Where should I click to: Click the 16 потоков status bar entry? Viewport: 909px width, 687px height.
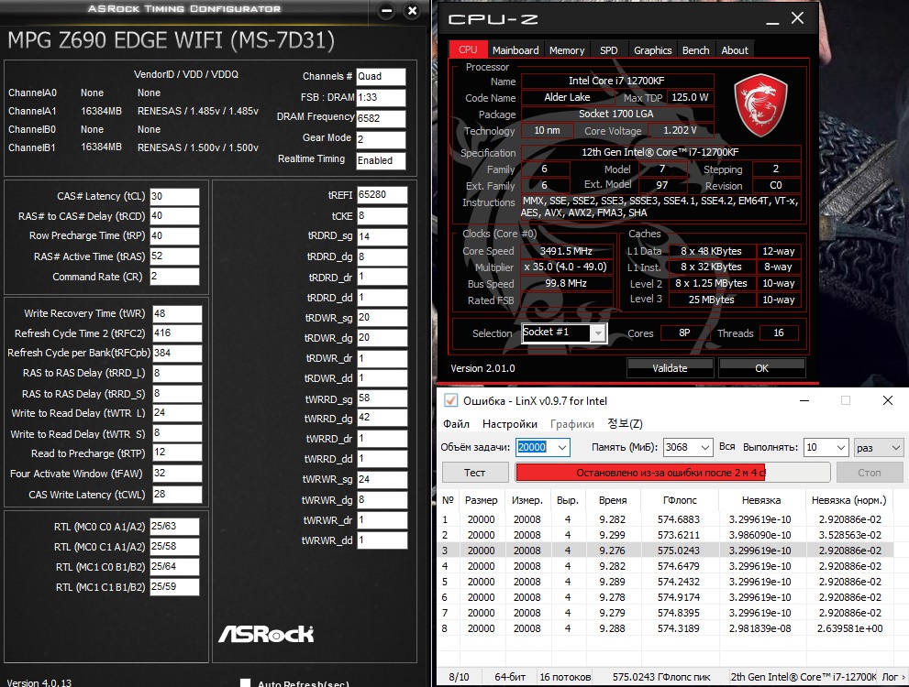click(565, 677)
